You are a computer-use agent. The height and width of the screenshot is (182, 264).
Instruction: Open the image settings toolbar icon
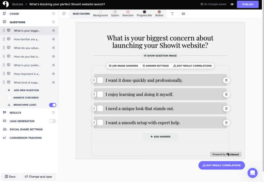pyautogui.click(x=183, y=13)
